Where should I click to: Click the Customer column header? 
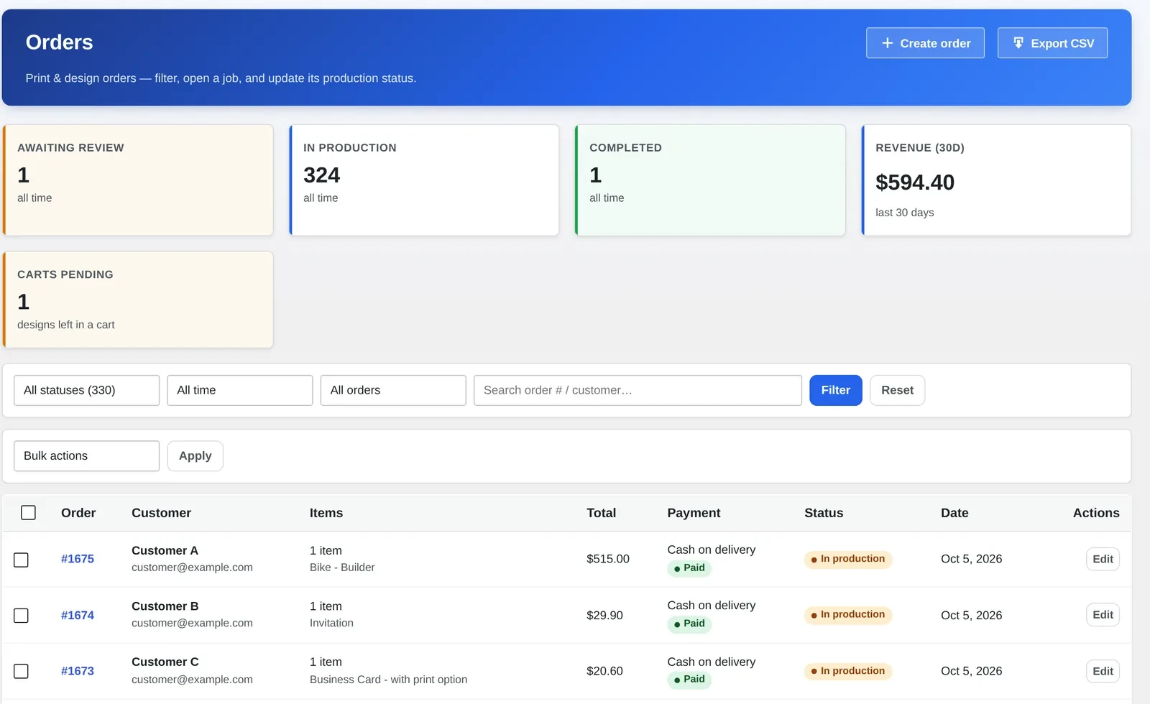pyautogui.click(x=161, y=513)
